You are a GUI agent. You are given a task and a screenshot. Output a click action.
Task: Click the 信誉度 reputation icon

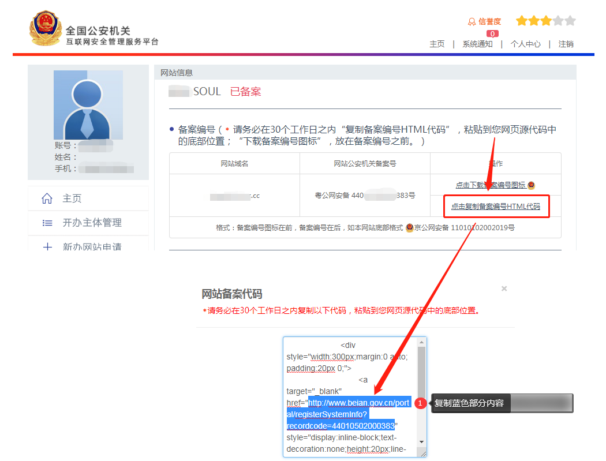(472, 22)
